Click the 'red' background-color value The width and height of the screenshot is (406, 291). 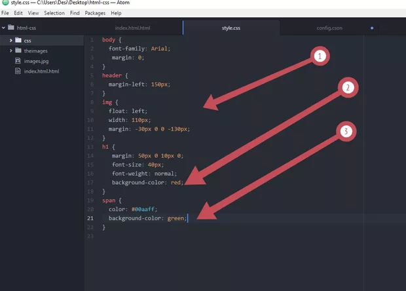pos(175,182)
